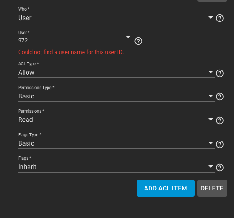Click the Delete button

pyautogui.click(x=212, y=188)
